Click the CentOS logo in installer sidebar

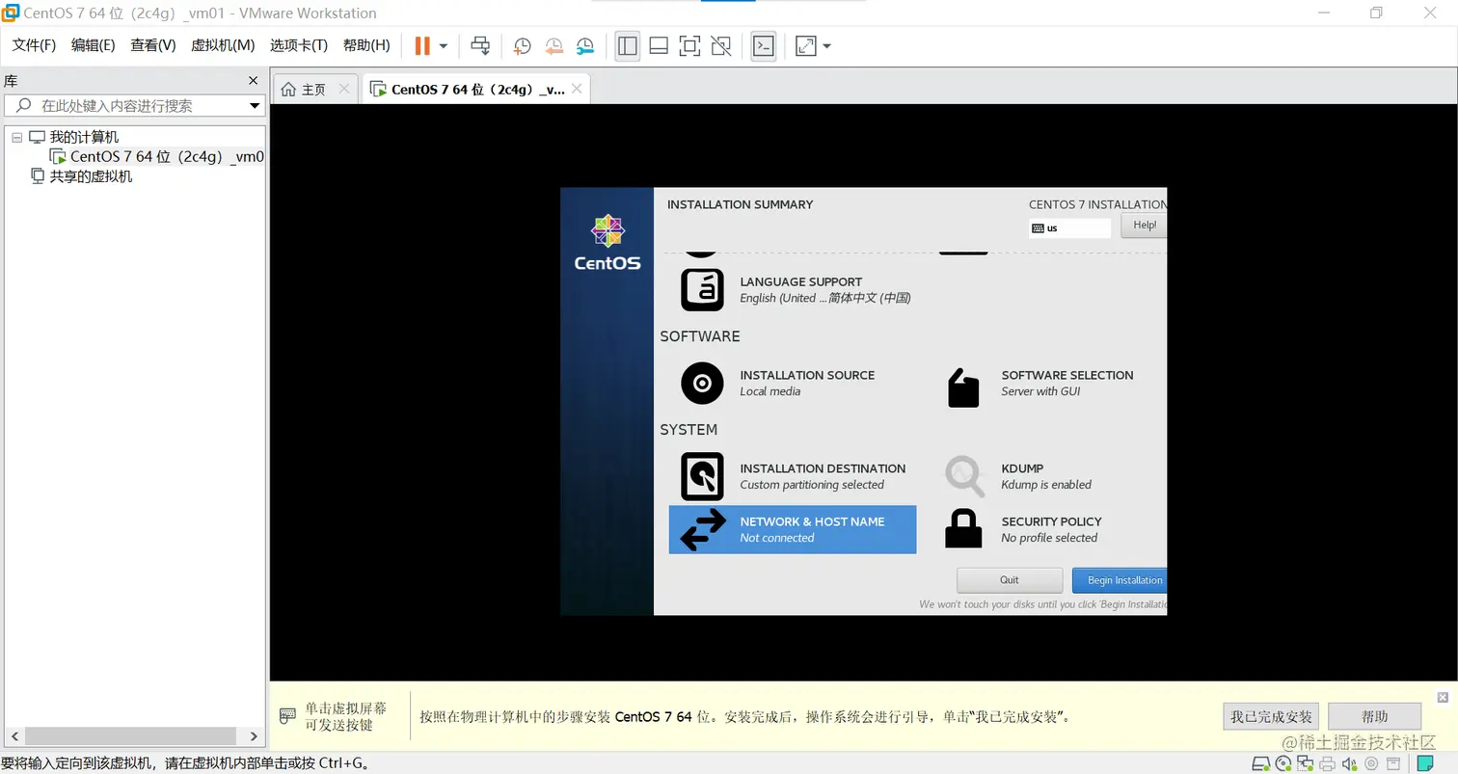607,243
